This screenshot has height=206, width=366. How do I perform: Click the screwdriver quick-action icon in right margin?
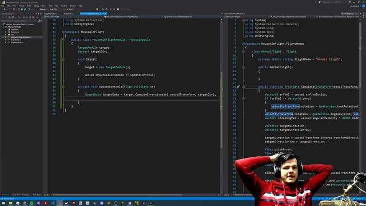(238, 86)
